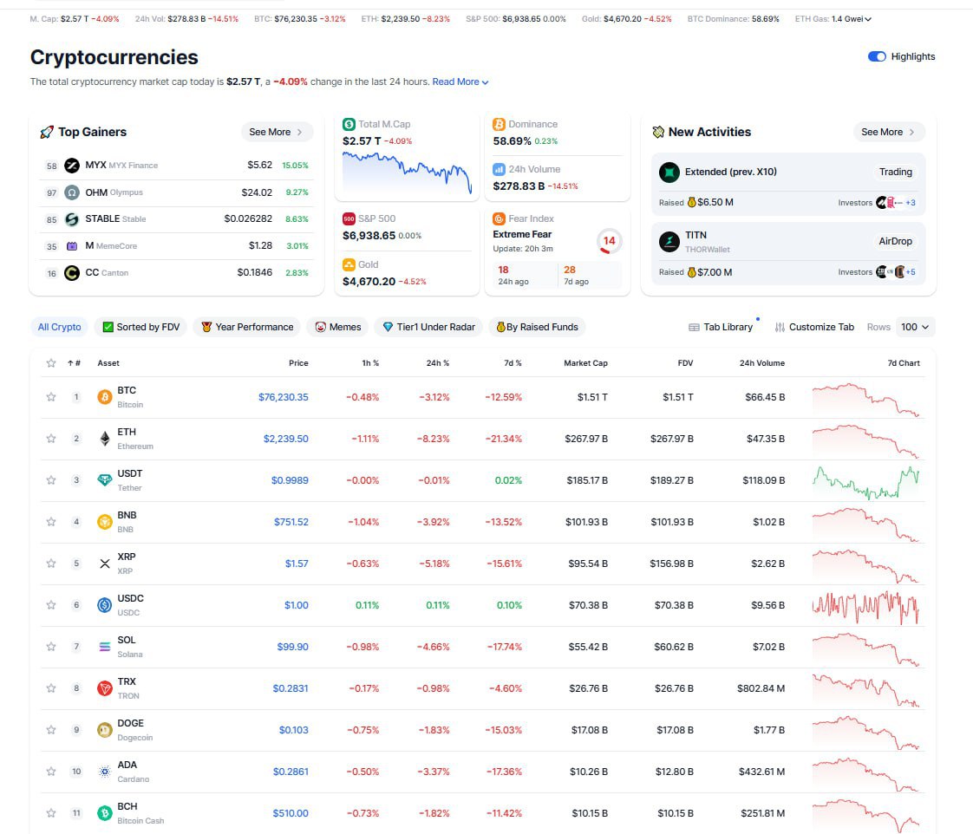Star BTC to add to watchlist
This screenshot has height=834, width=973.
51,397
